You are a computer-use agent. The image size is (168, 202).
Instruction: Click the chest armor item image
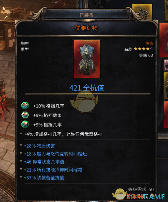87,59
